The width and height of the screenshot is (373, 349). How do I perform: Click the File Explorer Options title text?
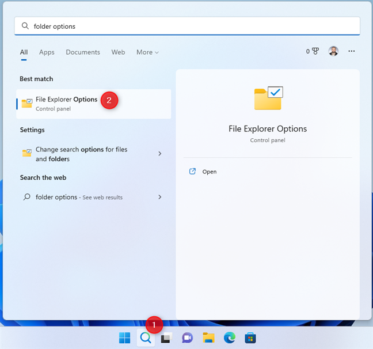pos(268,129)
